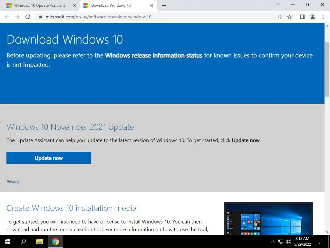Open File Explorer from taskbar
The width and height of the screenshot is (330, 248).
tap(39, 242)
